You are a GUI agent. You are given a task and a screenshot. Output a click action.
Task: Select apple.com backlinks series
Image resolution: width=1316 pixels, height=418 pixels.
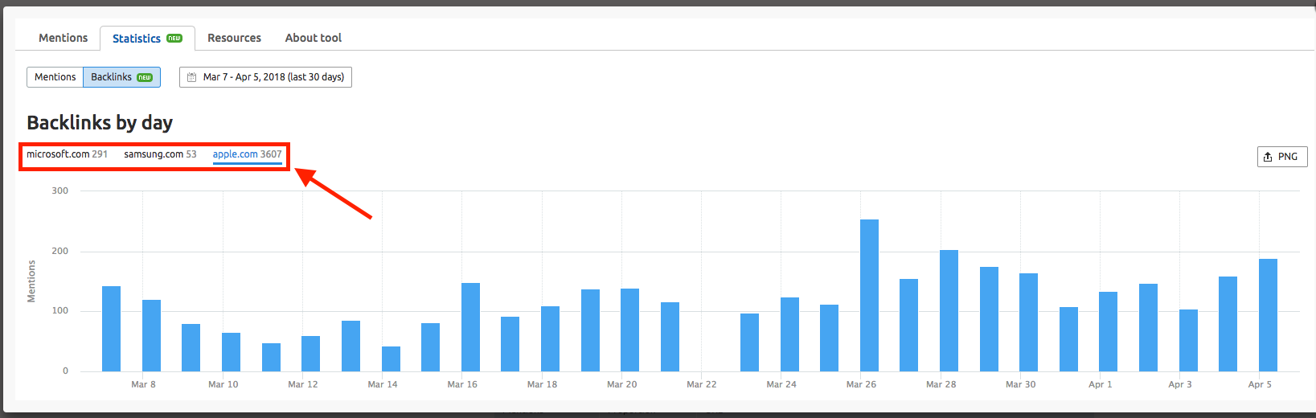pos(248,154)
